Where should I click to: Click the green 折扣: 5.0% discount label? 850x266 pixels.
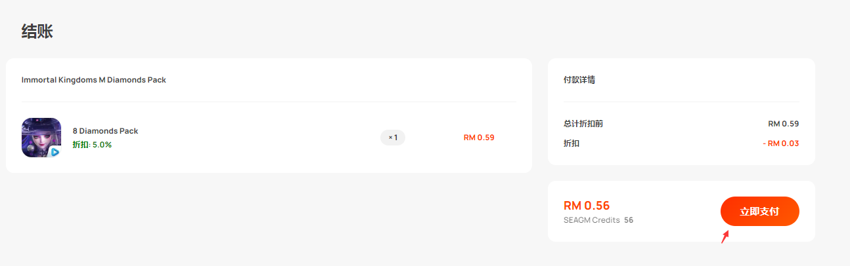(x=92, y=145)
